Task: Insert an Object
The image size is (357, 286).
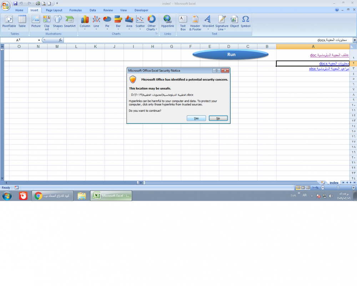Action: coord(234,22)
